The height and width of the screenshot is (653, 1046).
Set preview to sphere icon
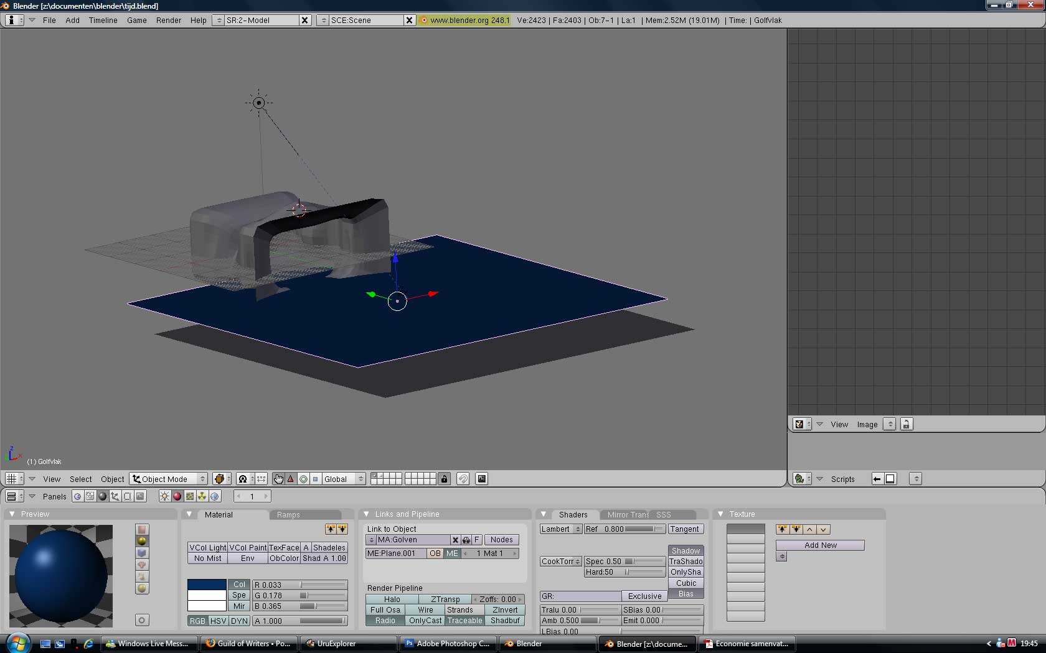[142, 541]
